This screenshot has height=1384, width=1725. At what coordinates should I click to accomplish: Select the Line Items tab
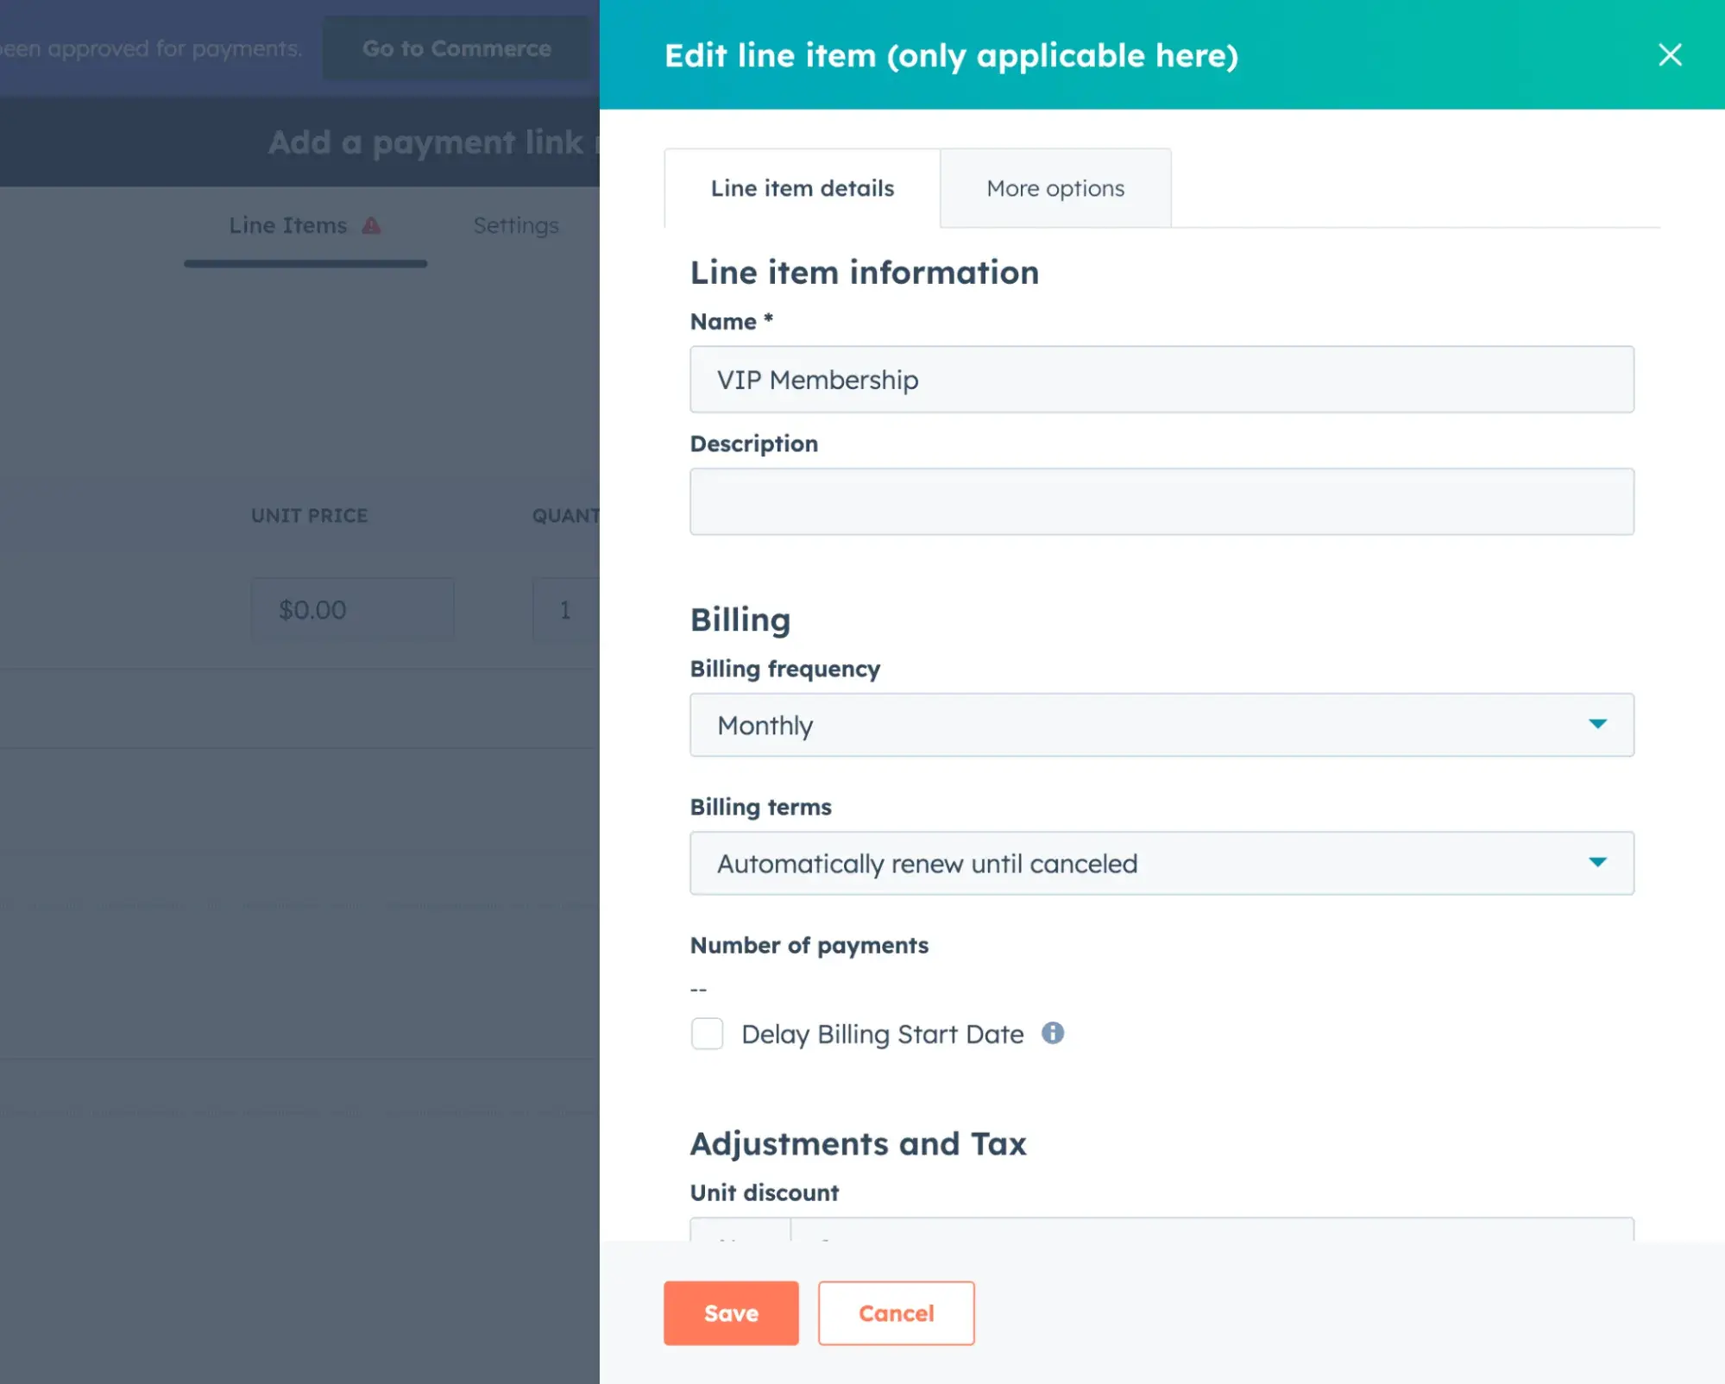click(x=286, y=225)
